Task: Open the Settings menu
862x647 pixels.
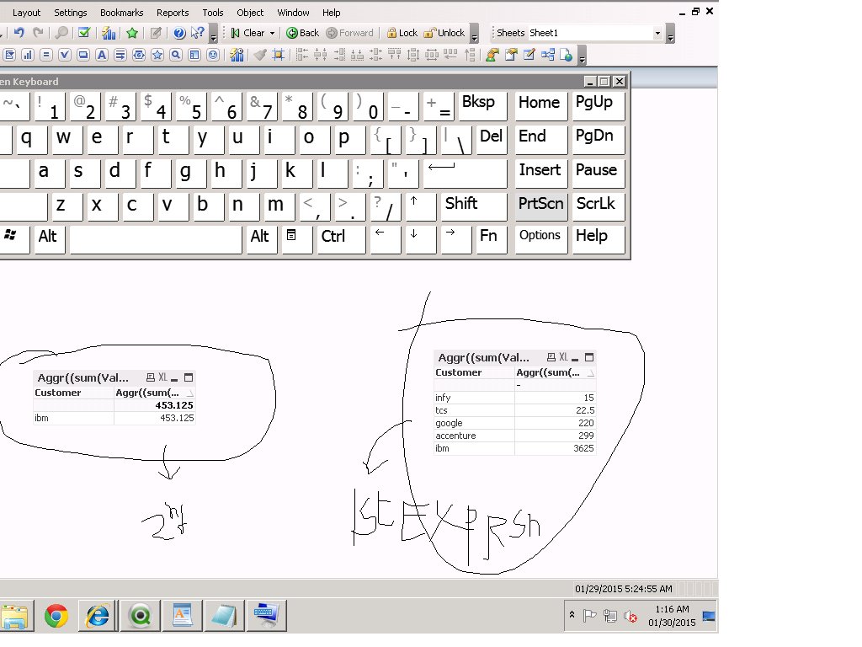Action: 71,12
